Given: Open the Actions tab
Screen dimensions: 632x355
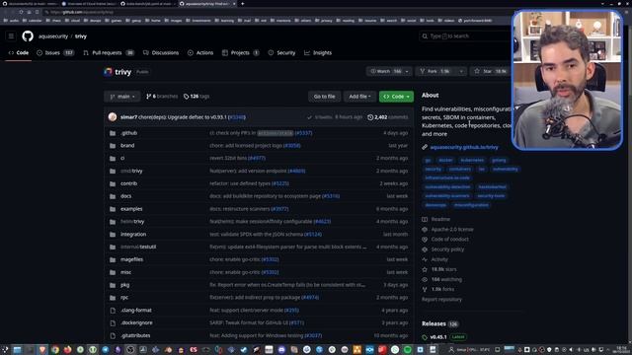Looking at the screenshot, I should coord(200,52).
